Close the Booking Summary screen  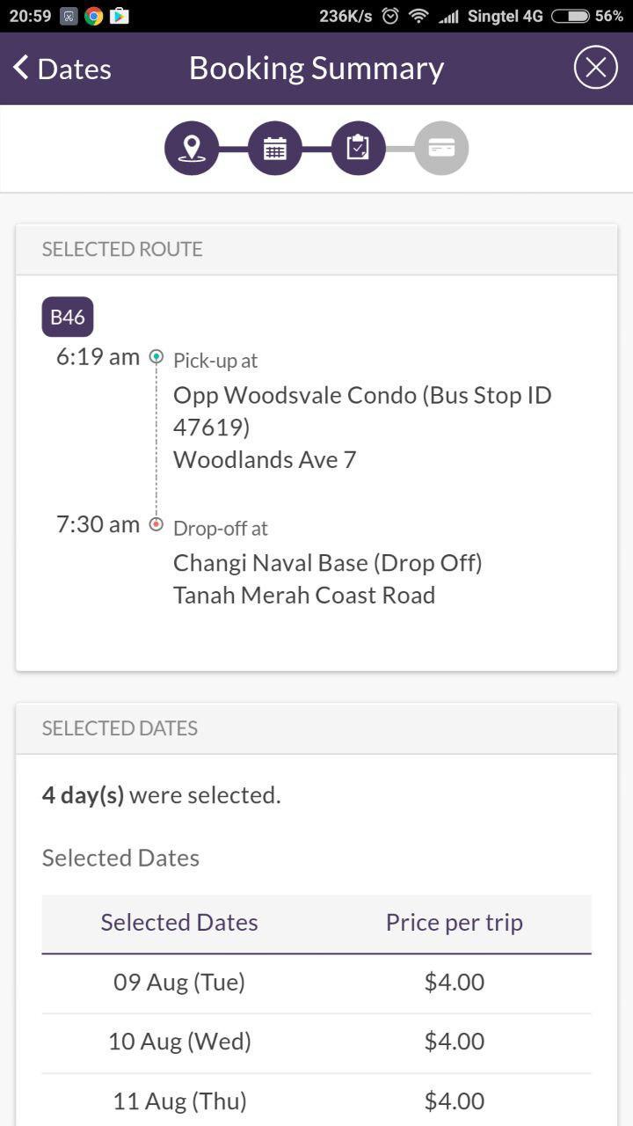click(x=595, y=68)
